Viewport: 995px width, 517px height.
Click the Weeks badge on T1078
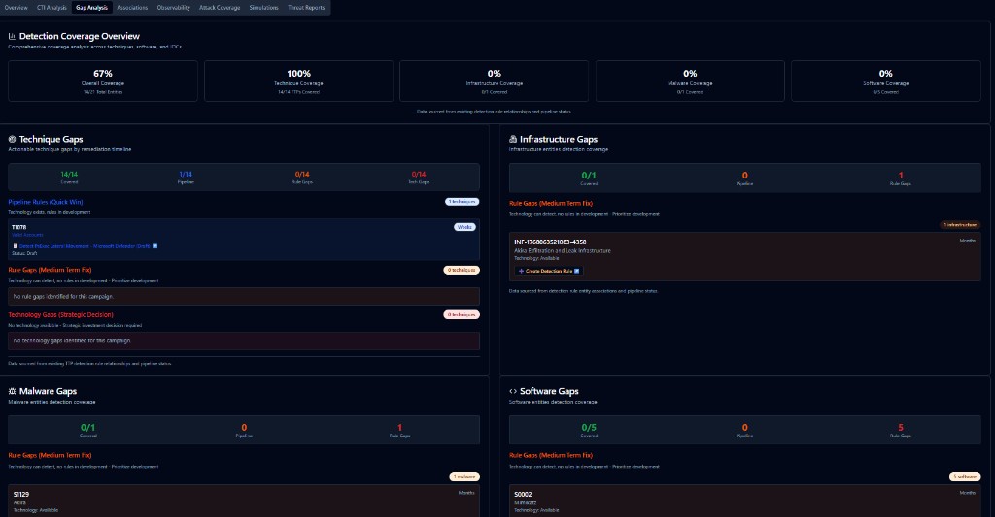(x=464, y=227)
